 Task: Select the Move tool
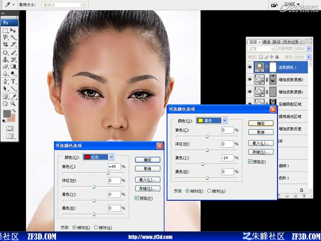click(x=13, y=31)
